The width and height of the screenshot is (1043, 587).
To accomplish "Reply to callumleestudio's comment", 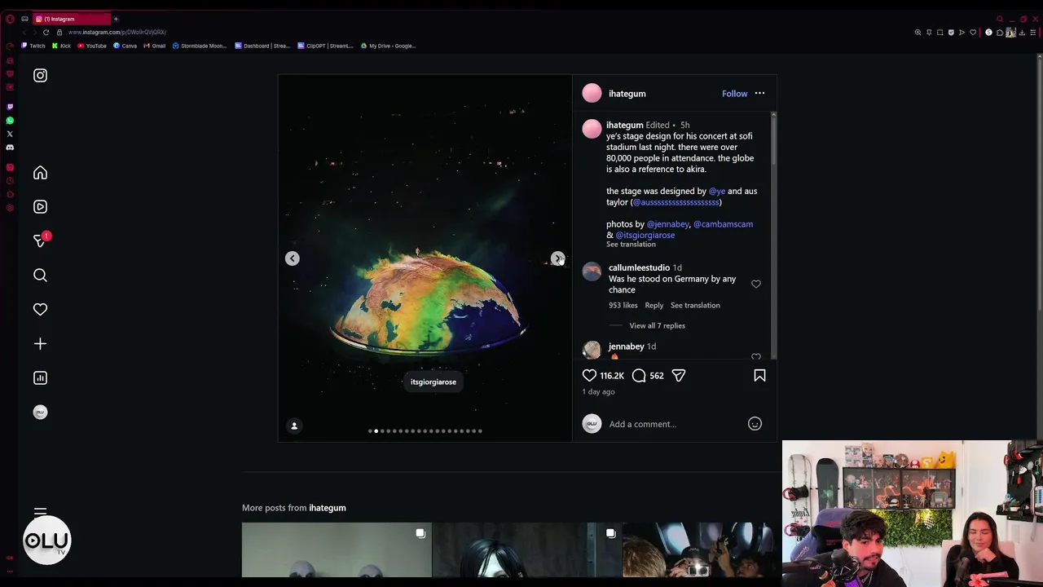I will click(x=654, y=306).
